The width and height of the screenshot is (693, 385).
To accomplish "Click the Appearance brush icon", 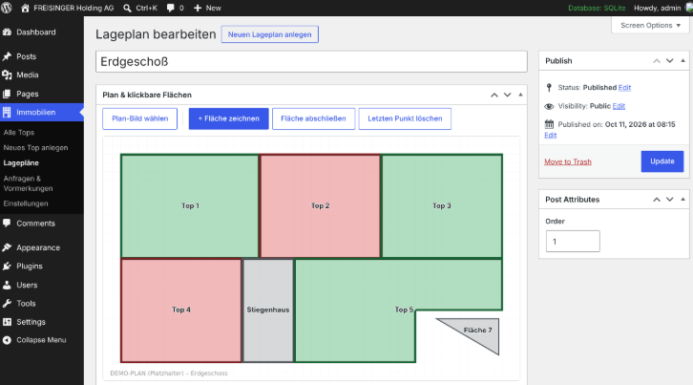I will (x=7, y=247).
